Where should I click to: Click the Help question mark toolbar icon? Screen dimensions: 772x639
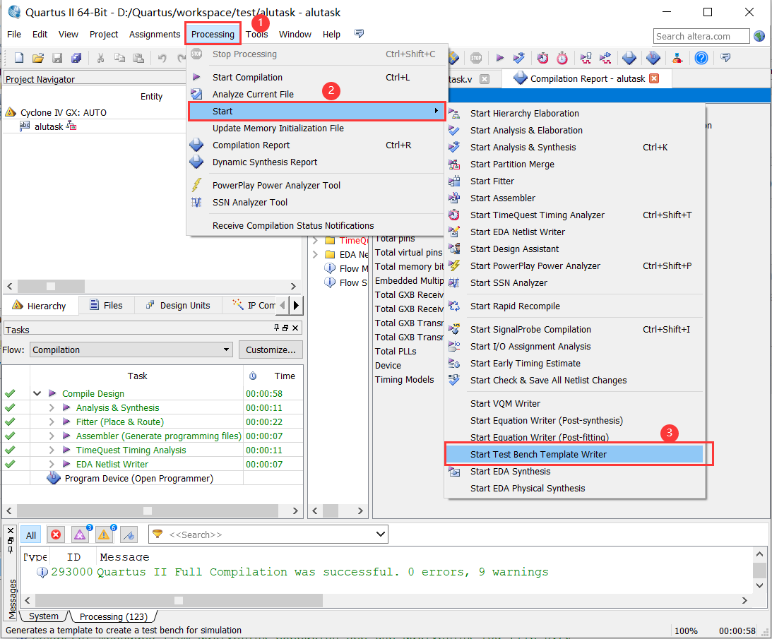coord(701,58)
